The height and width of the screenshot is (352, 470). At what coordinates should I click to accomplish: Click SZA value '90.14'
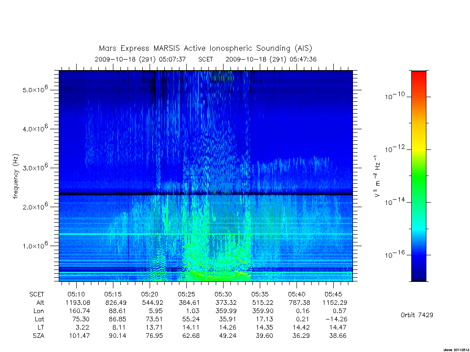pyautogui.click(x=117, y=336)
